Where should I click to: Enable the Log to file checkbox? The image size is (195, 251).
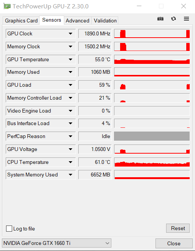9,229
